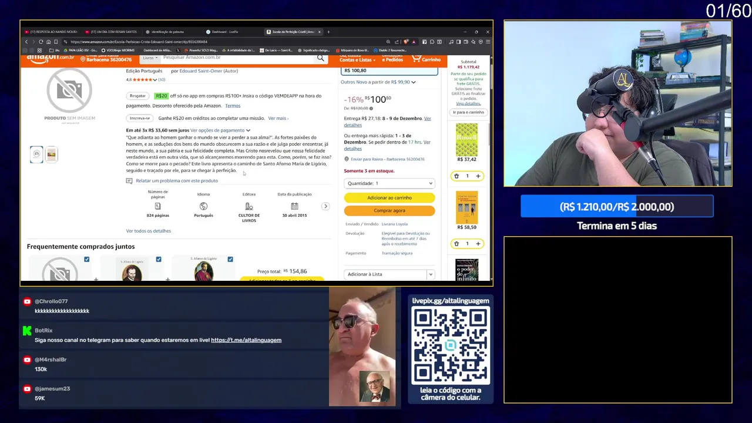
Task: Uncheck the first frequently bought item checkbox
Action: click(x=87, y=259)
